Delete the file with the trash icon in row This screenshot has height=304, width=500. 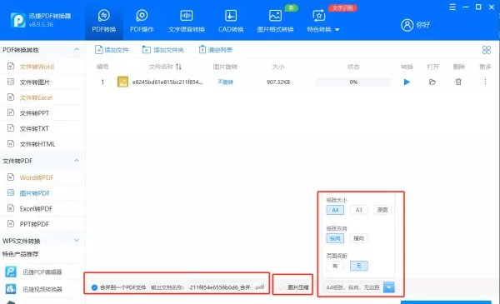tap(458, 82)
